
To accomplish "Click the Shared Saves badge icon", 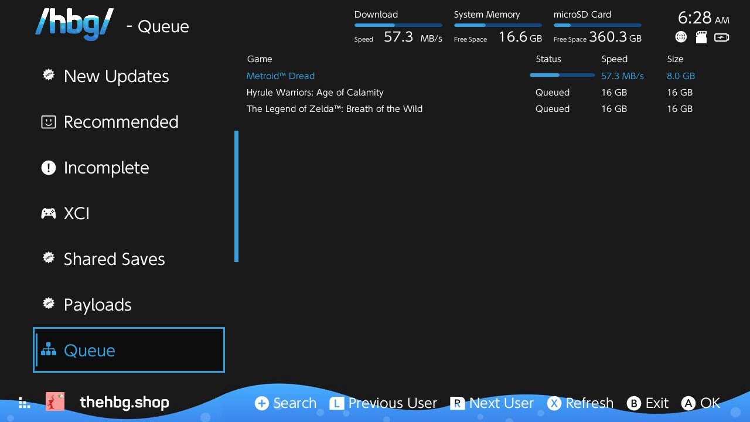I will coord(49,258).
